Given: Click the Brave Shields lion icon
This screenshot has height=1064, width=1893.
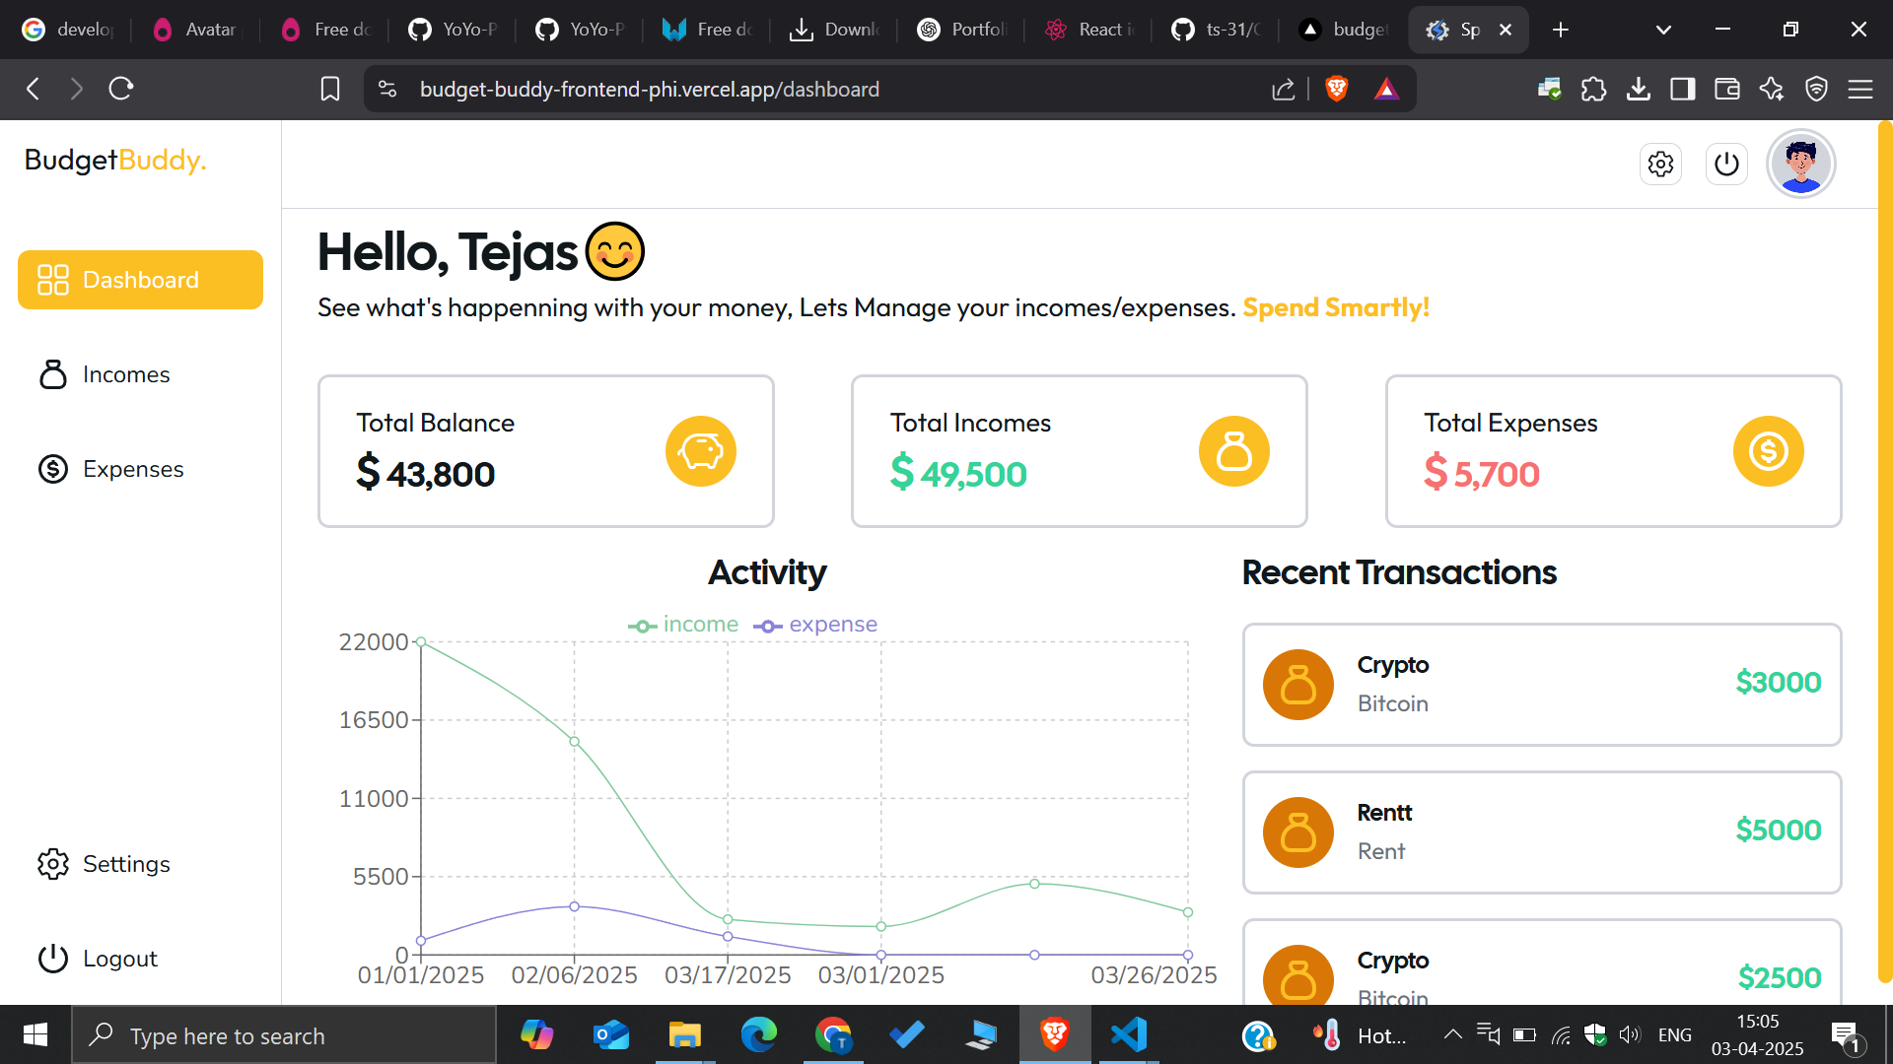Looking at the screenshot, I should [1337, 89].
